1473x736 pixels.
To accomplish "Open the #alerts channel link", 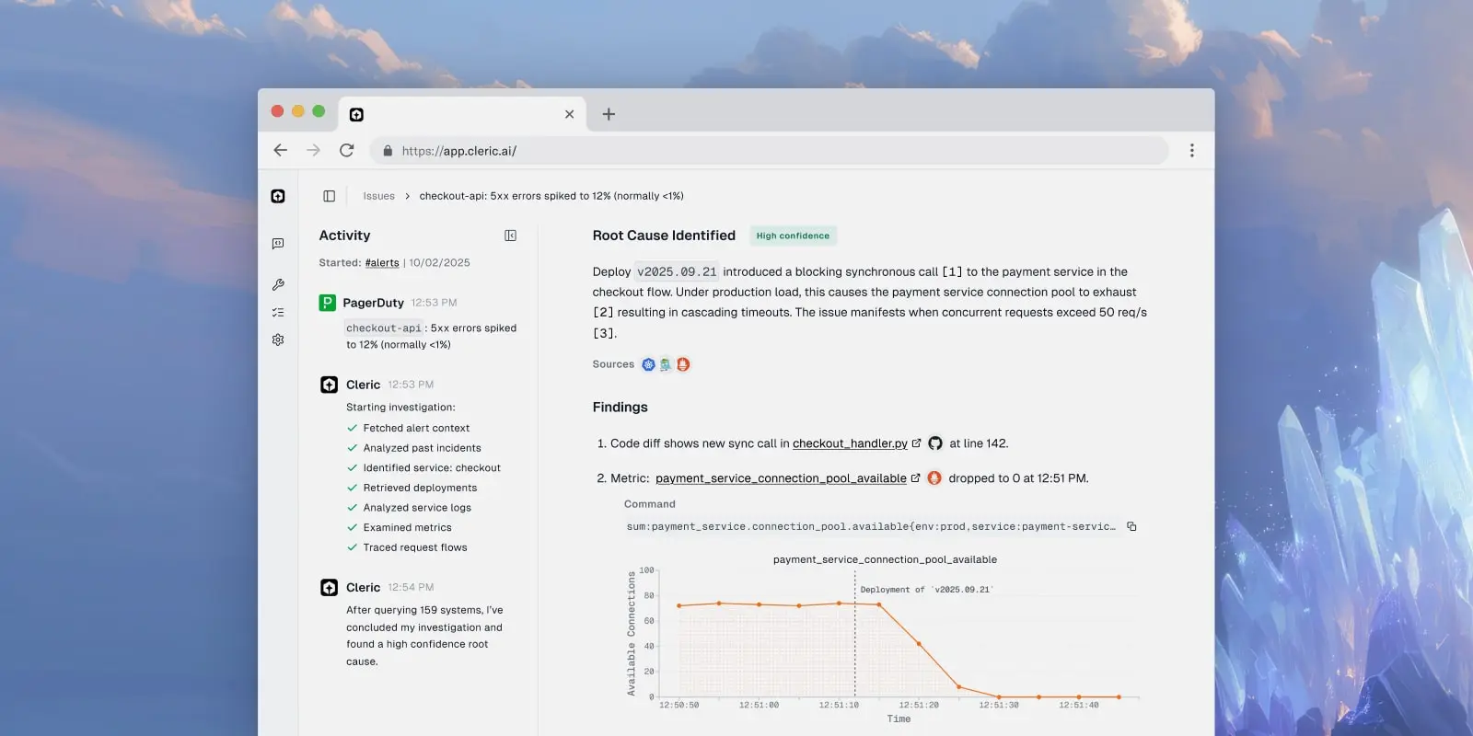I will pos(382,263).
